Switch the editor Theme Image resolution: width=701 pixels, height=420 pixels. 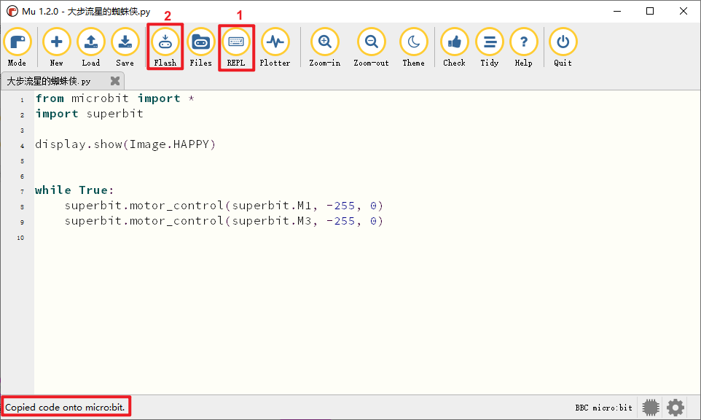[x=414, y=47]
